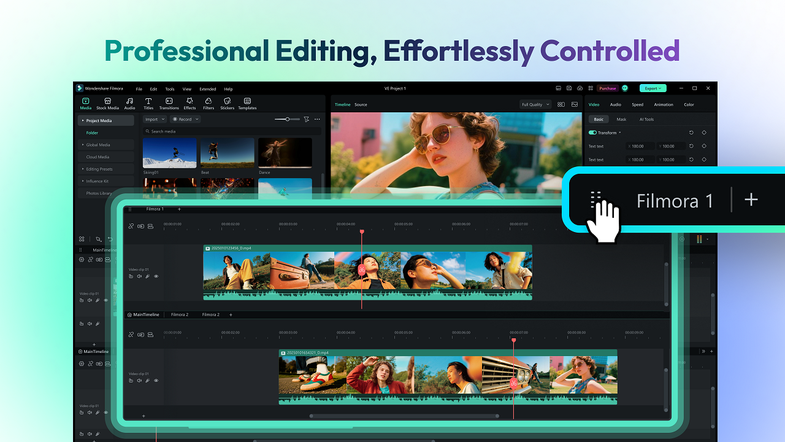Click the MainTimeline horizontal scrollbar
Image resolution: width=785 pixels, height=442 pixels.
(x=404, y=416)
